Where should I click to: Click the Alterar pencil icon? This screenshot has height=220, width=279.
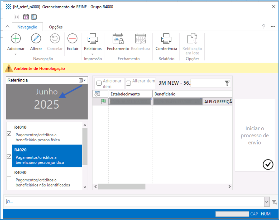pos(36,39)
